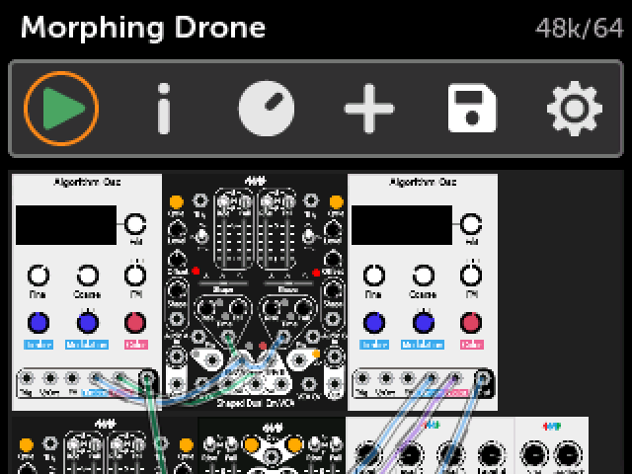Toggle the left orange Cycle button on Shaped Dual EnvVCA
632x474 pixels.
(176, 201)
